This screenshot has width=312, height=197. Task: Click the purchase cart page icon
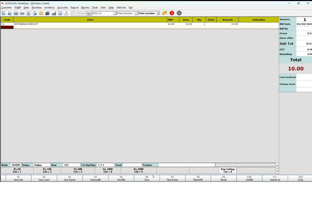coord(35,13)
